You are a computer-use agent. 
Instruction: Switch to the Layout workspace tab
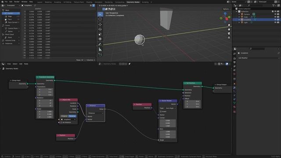pos(40,2)
